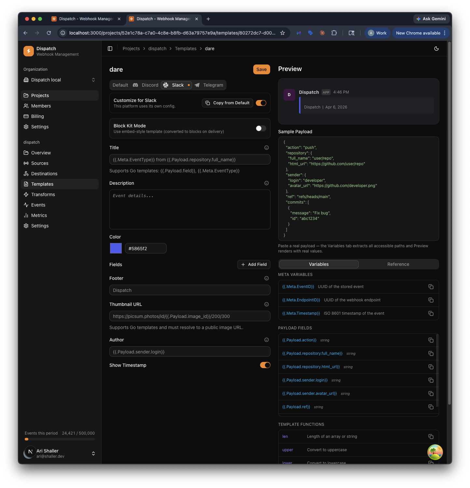The width and height of the screenshot is (470, 488).
Task: Copy the {{.Payload.action}} variable
Action: tap(431, 340)
